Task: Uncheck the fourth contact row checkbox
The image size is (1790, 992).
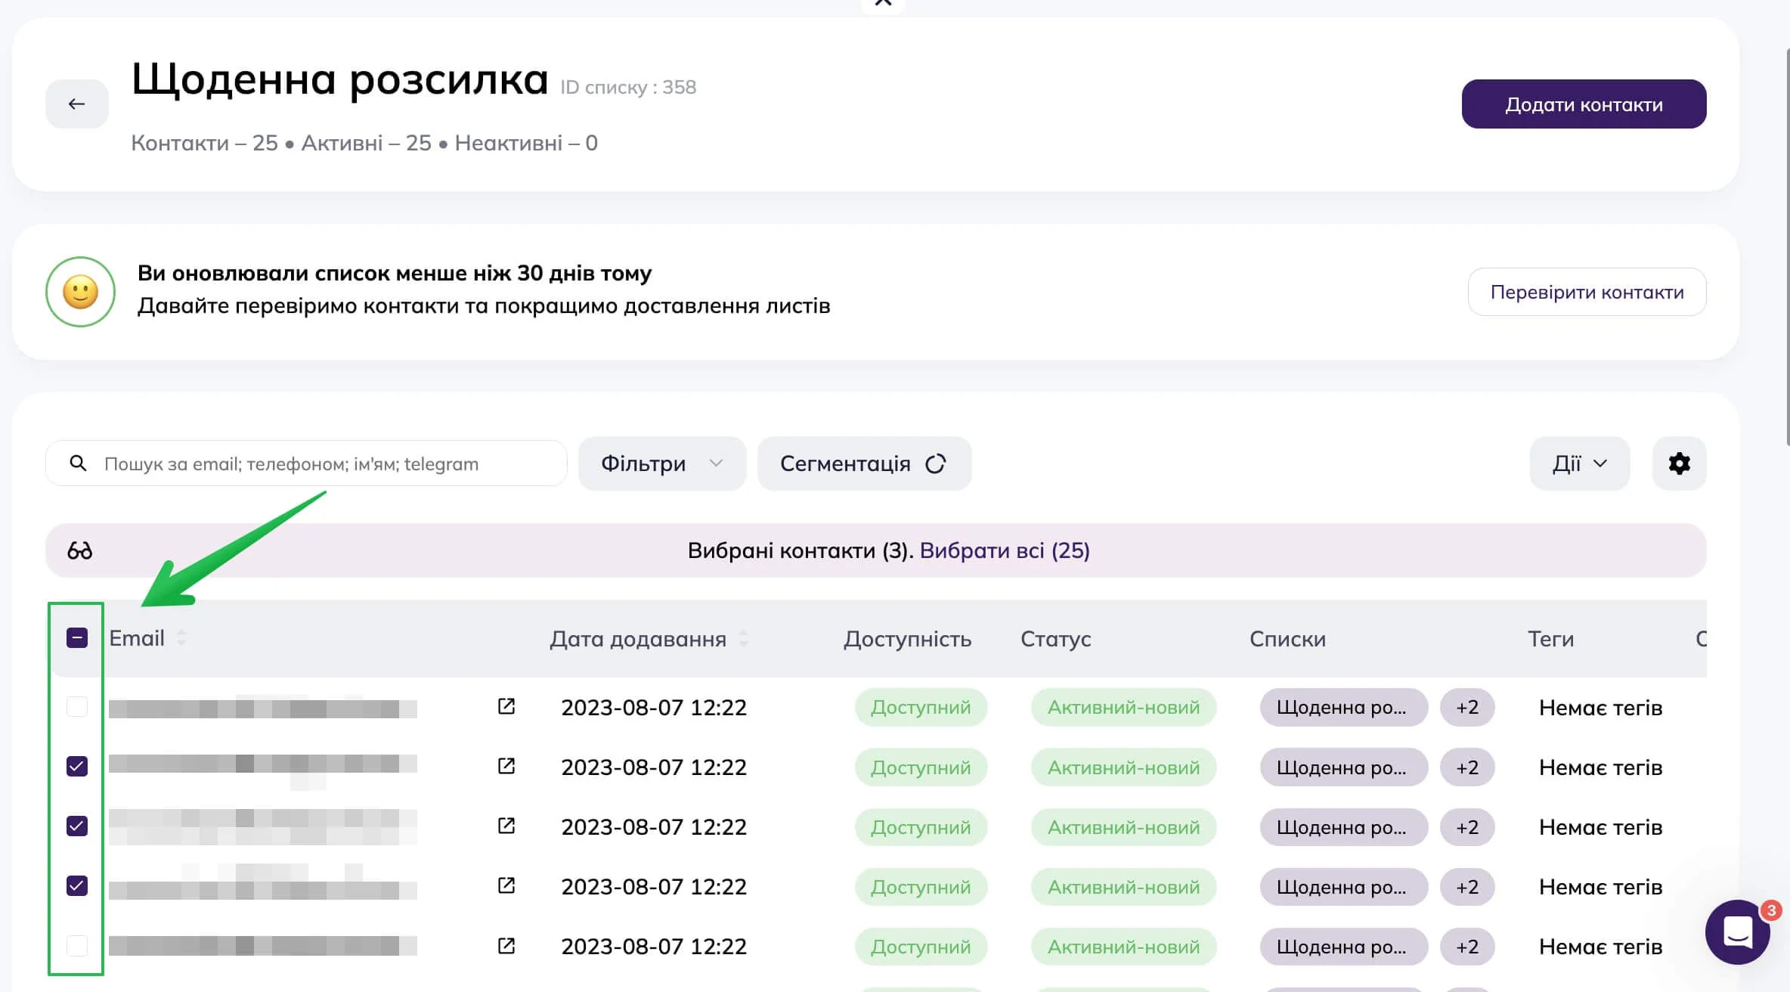Action: pos(77,885)
